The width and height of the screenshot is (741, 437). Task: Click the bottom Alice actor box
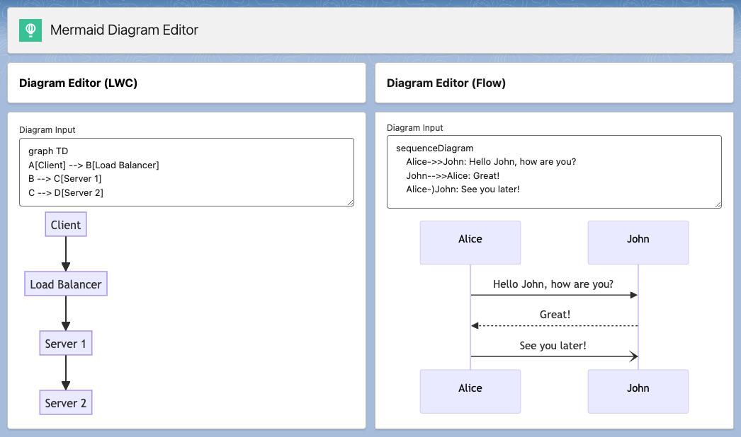pos(470,391)
